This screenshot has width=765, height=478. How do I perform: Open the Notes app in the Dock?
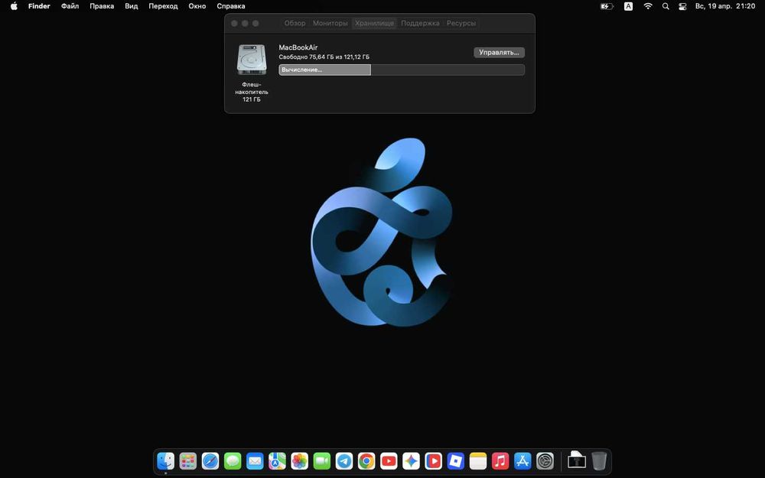478,460
